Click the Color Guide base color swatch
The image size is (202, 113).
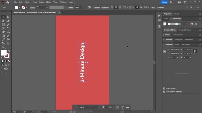tap(165, 24)
